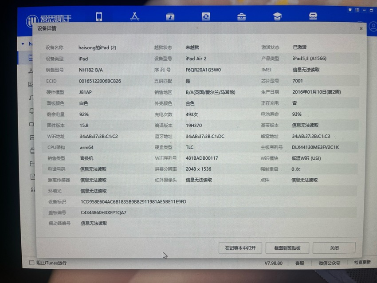Click the chip model value 7001
This screenshot has width=377, height=283.
coord(298,81)
